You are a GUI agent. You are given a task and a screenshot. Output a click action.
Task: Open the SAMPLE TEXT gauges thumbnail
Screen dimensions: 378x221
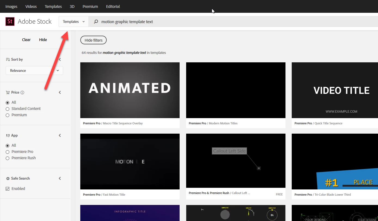[236, 213]
